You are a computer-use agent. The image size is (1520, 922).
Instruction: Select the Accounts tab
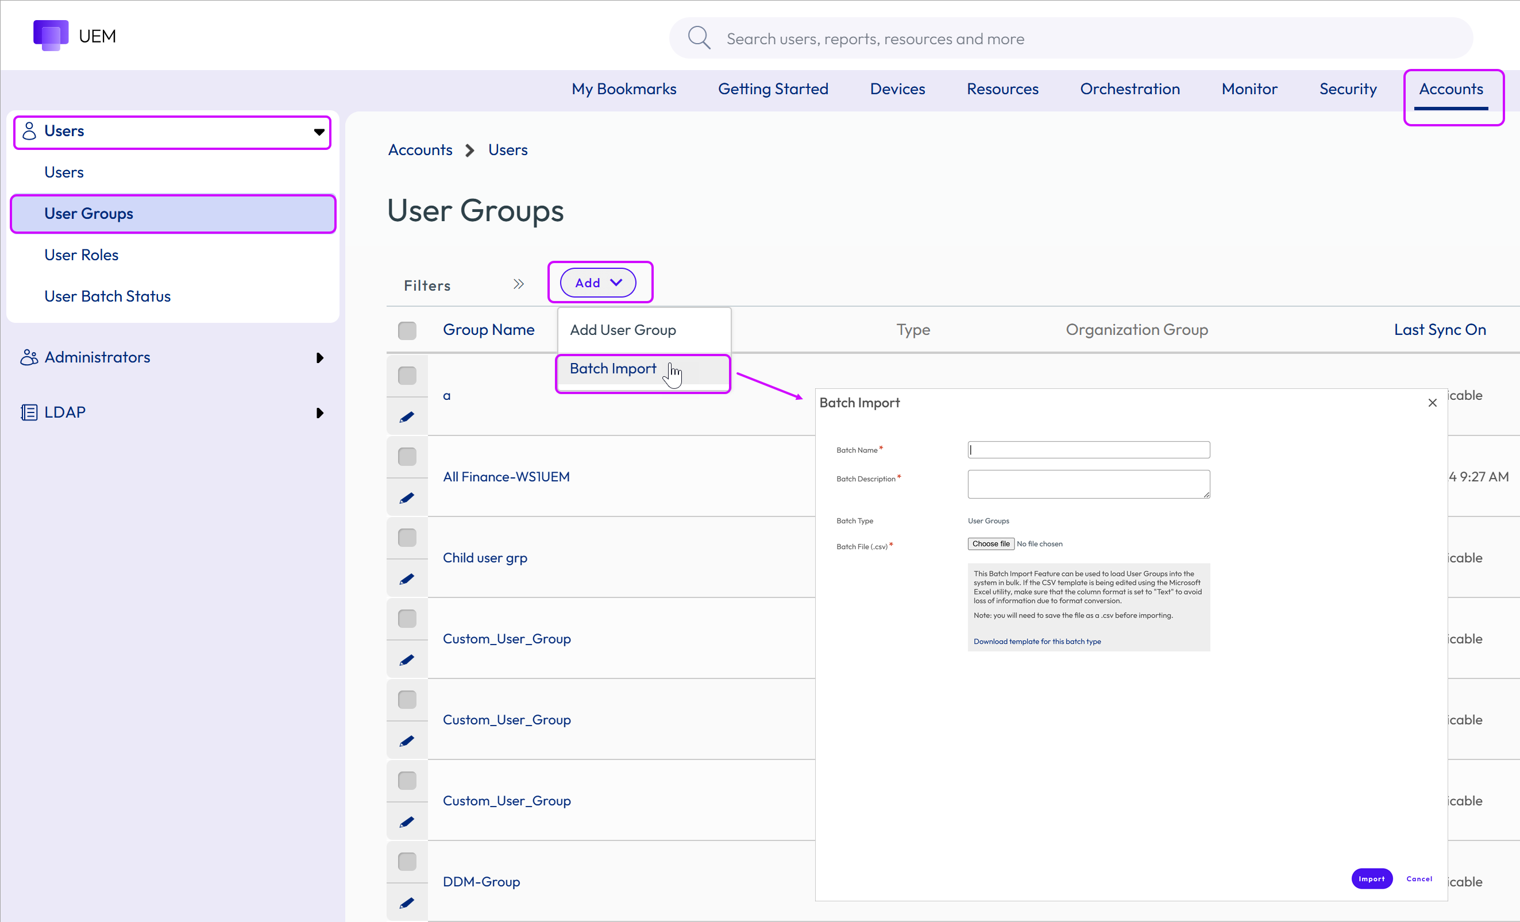coord(1451,89)
